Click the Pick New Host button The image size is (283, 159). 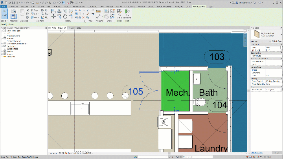[x=127, y=14]
